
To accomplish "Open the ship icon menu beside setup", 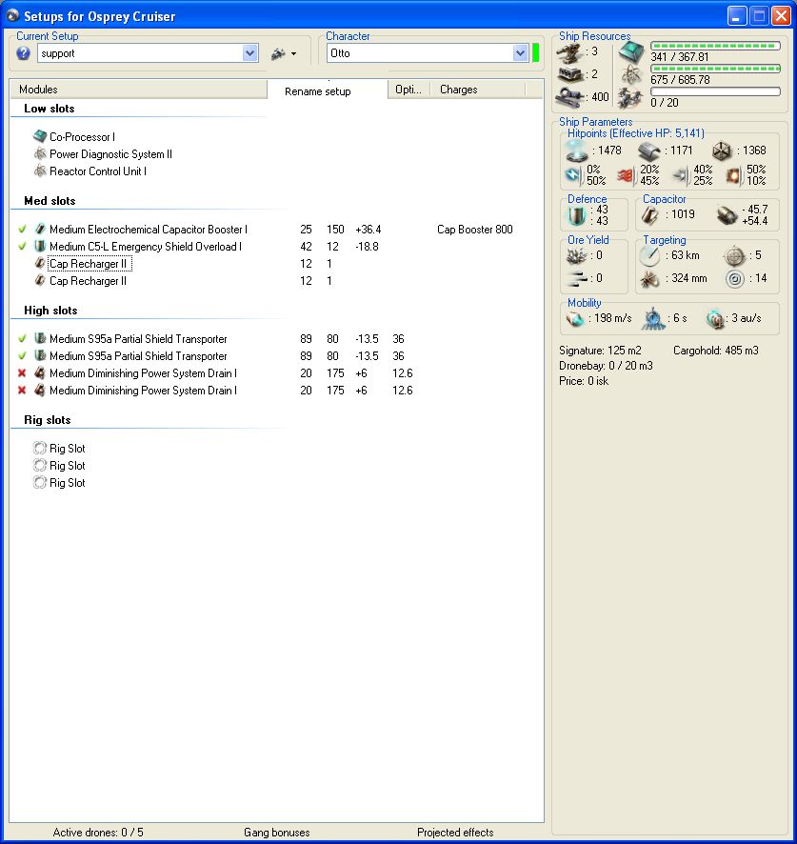I will click(283, 53).
